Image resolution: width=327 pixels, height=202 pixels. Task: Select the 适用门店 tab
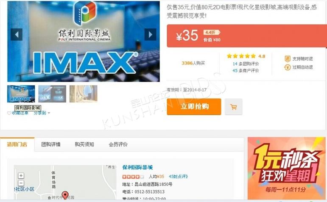pyautogui.click(x=17, y=144)
